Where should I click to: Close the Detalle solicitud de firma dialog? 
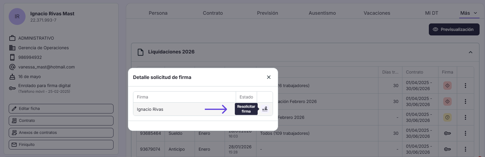(269, 77)
